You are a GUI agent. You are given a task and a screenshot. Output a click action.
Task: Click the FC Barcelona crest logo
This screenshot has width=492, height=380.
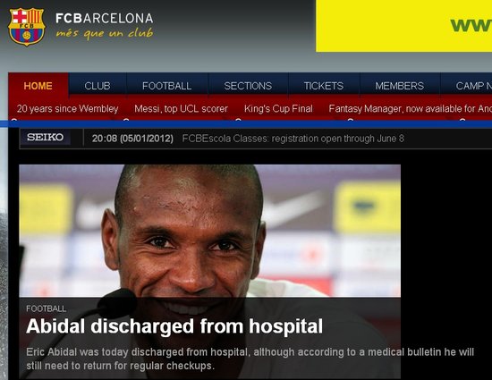(27, 27)
